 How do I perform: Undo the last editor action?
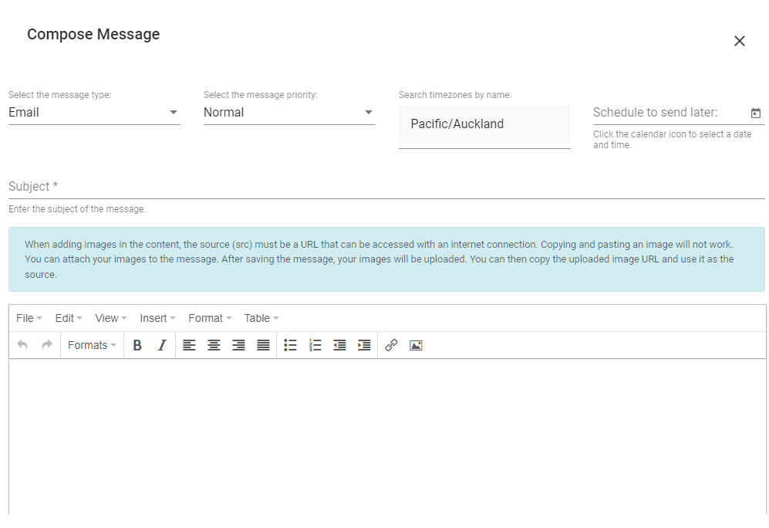[22, 345]
